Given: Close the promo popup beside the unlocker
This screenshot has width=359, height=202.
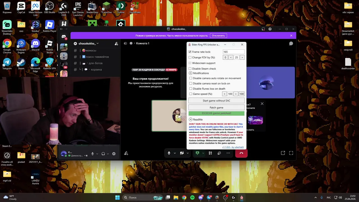Looking at the screenshot, I should [x=262, y=104].
